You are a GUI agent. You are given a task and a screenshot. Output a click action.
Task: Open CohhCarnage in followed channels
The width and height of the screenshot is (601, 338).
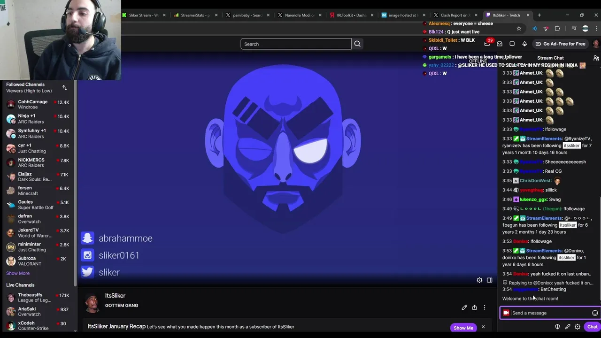pos(38,104)
